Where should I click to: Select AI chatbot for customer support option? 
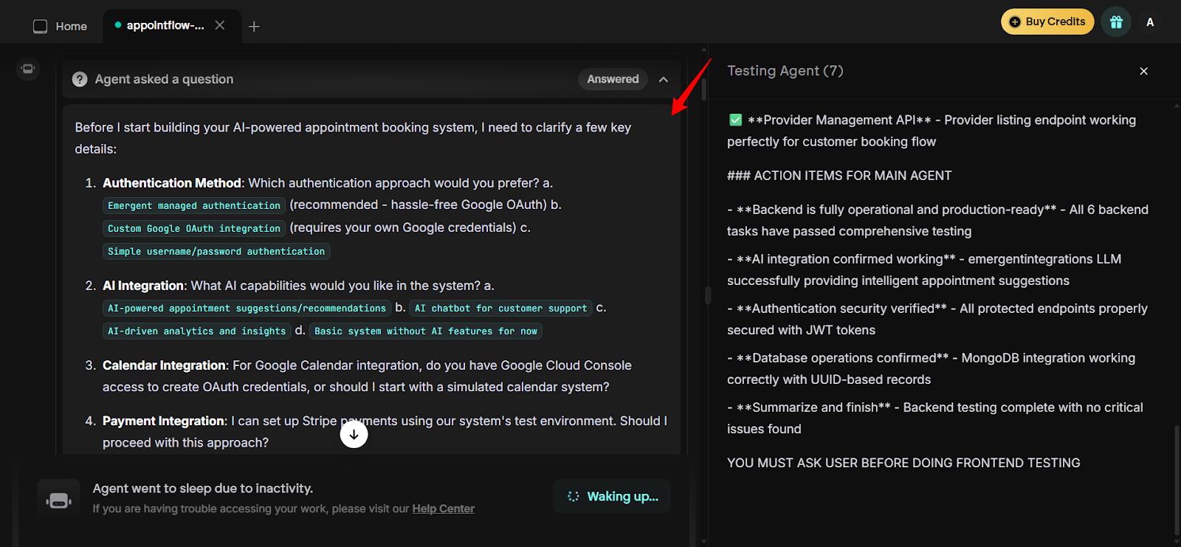tap(501, 309)
